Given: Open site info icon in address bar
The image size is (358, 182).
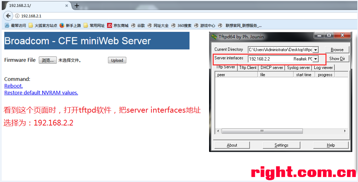Looking at the screenshot, I should point(17,16).
